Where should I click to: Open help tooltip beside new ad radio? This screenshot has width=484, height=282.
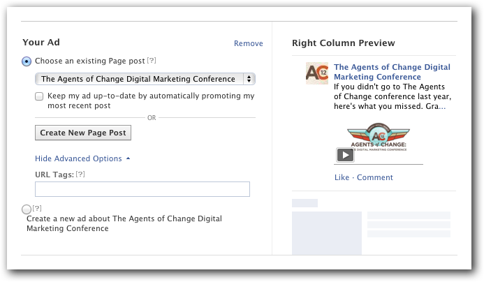pos(37,208)
